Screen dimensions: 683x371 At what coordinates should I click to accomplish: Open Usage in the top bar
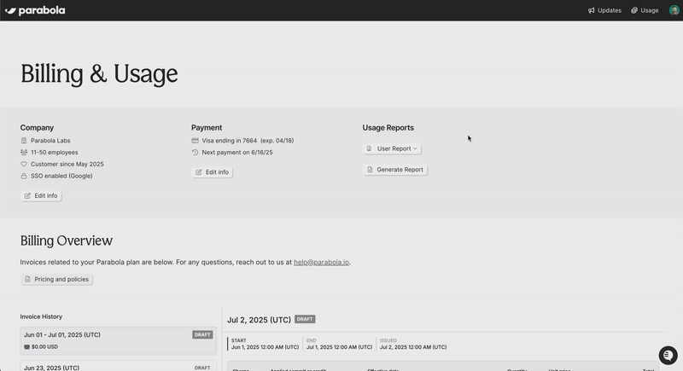tap(645, 10)
